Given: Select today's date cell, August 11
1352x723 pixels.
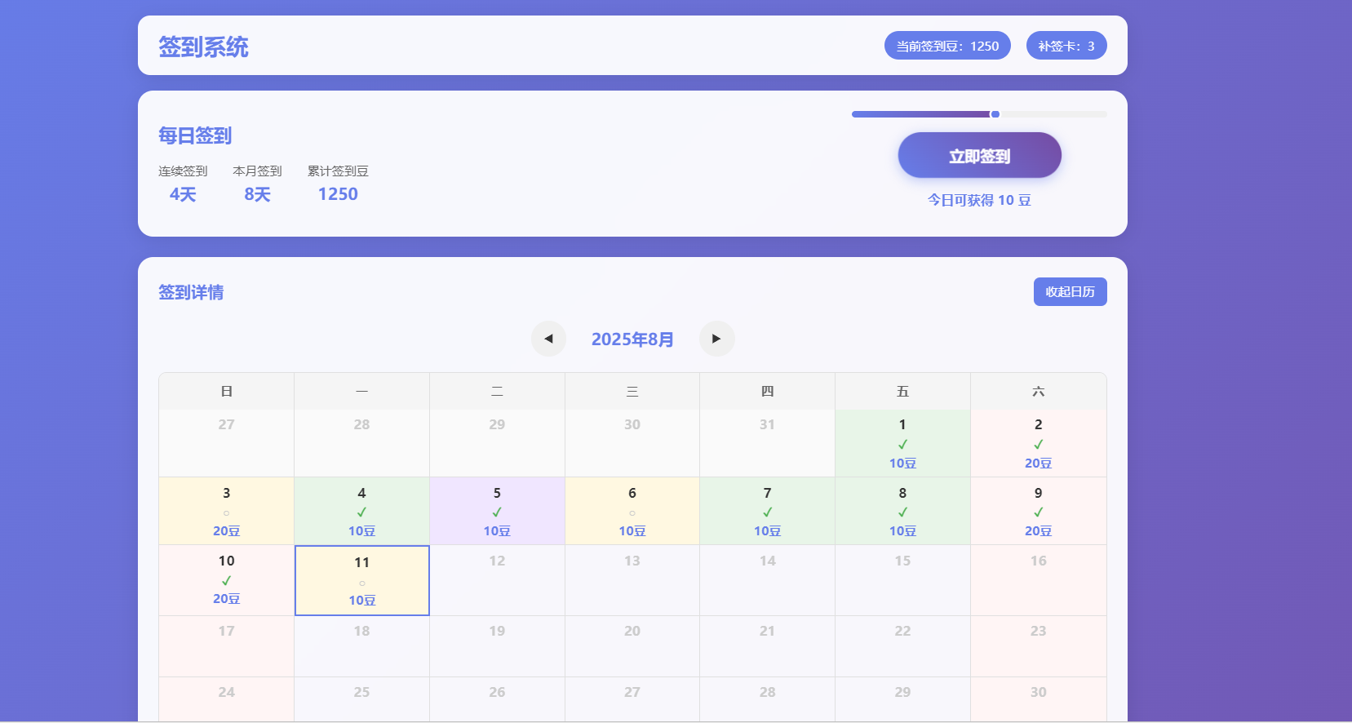Looking at the screenshot, I should coord(361,580).
